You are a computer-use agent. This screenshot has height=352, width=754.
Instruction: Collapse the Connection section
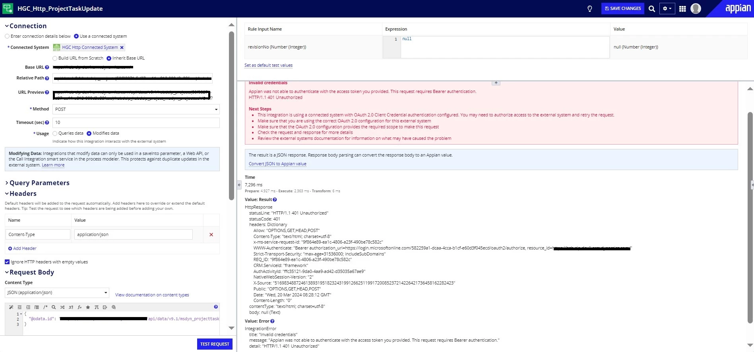click(7, 26)
